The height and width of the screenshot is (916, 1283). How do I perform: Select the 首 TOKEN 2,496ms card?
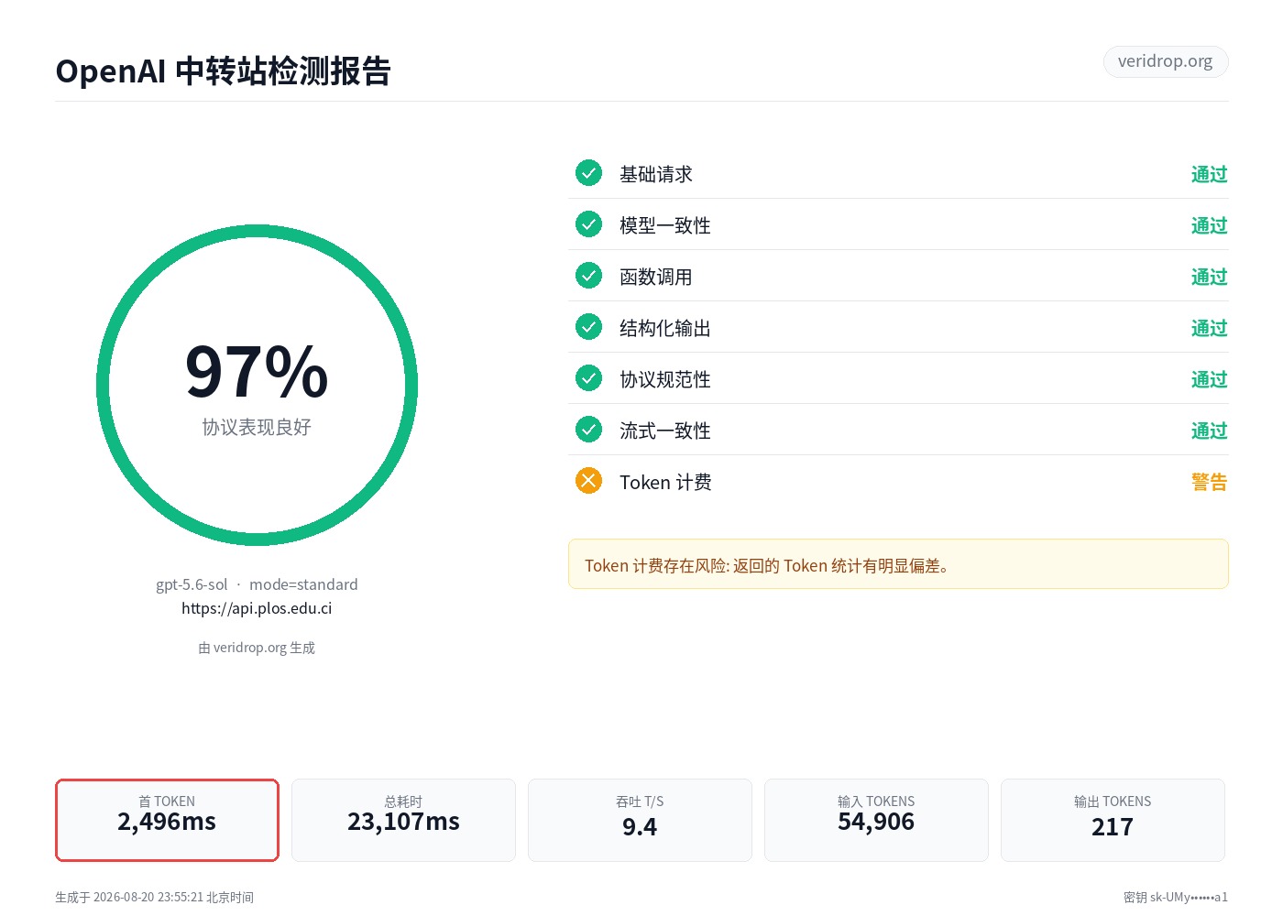coord(167,820)
